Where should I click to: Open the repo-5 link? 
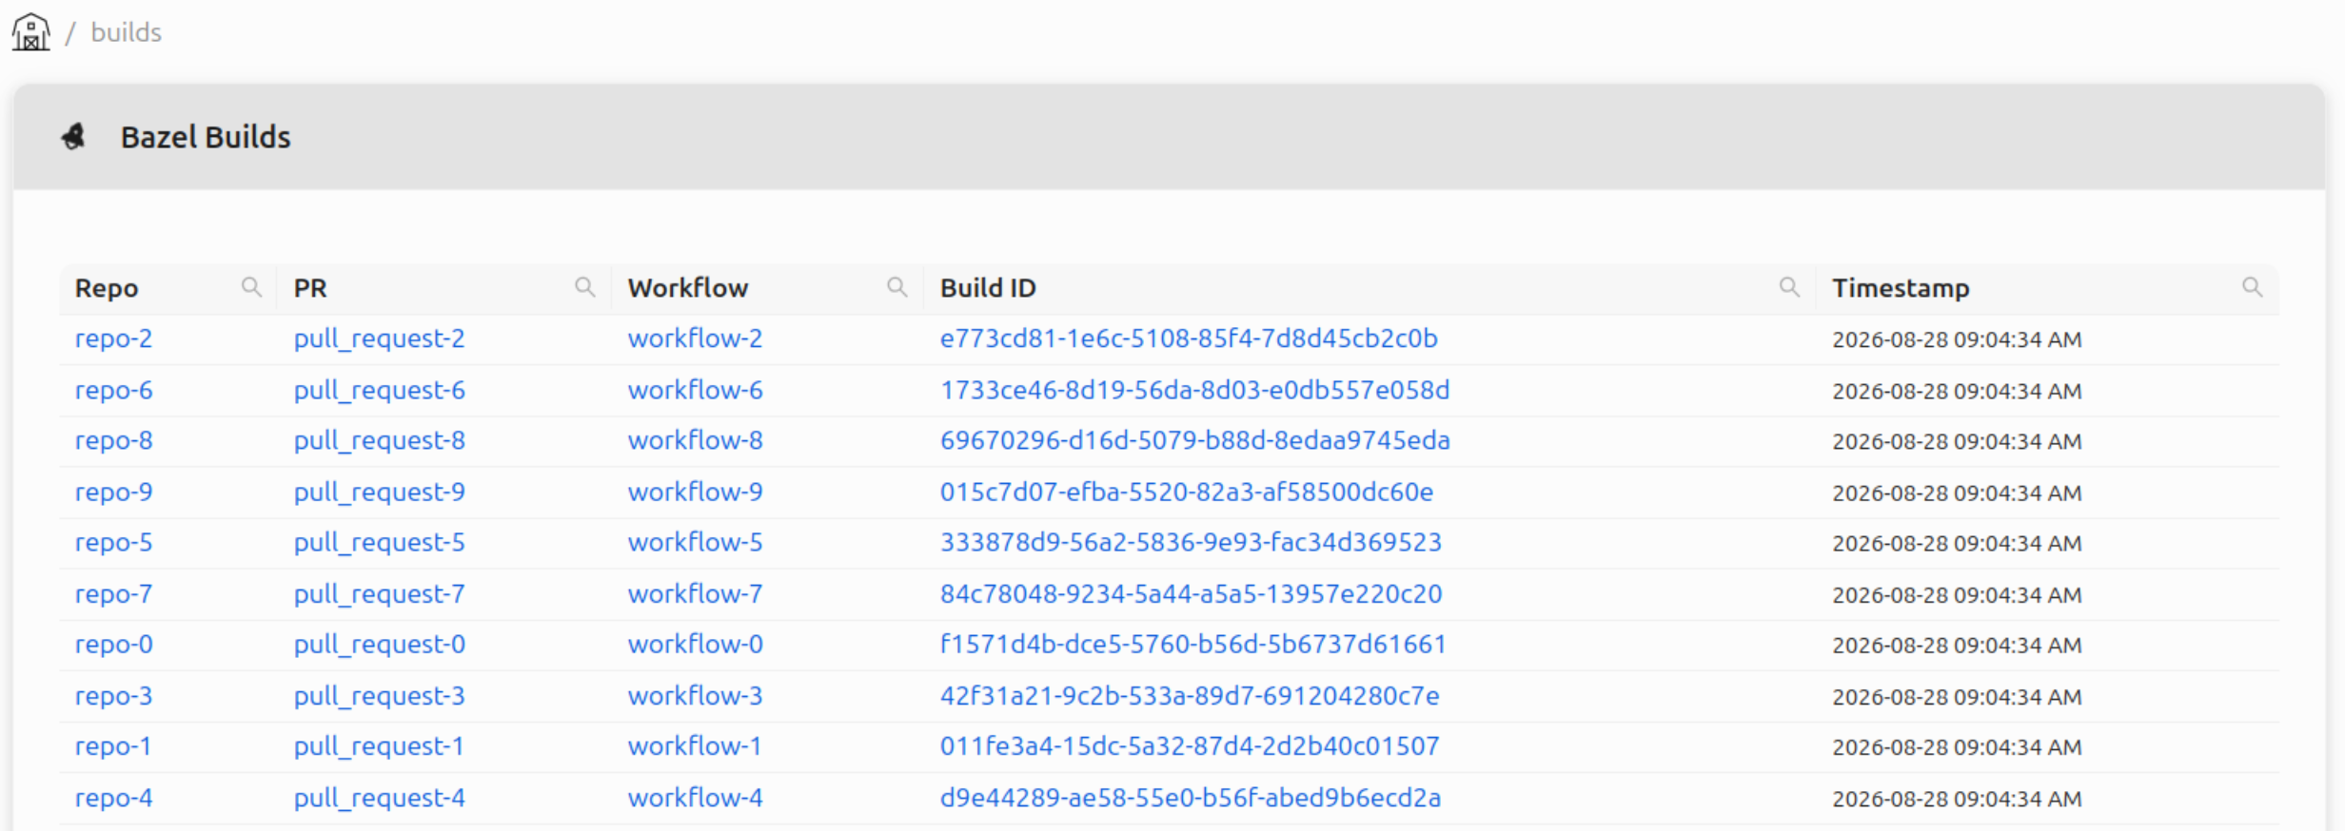tap(114, 542)
